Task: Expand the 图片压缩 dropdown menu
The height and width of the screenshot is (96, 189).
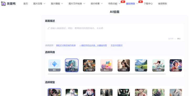Action: click(39, 4)
